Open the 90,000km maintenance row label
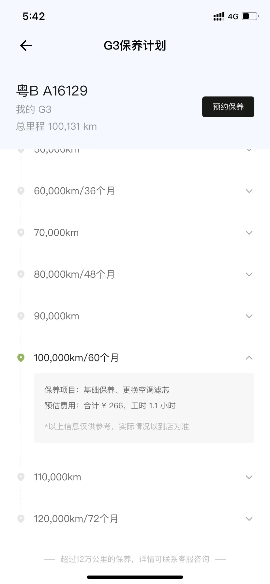This screenshot has width=270, height=584. [57, 316]
